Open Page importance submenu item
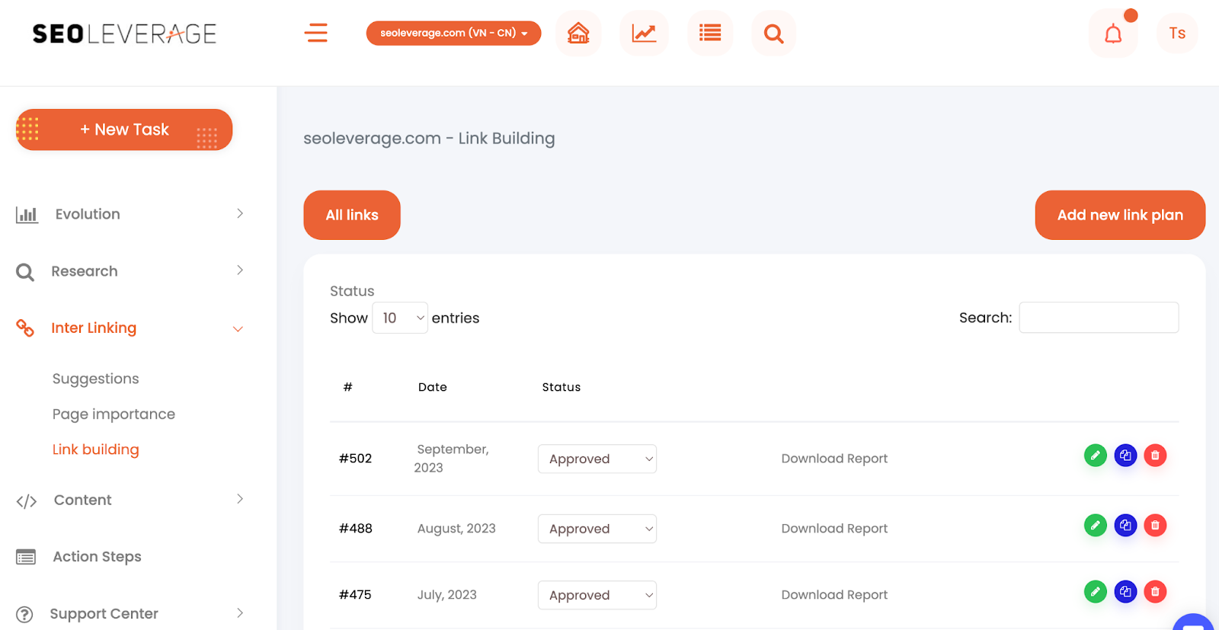1219x630 pixels. (114, 414)
